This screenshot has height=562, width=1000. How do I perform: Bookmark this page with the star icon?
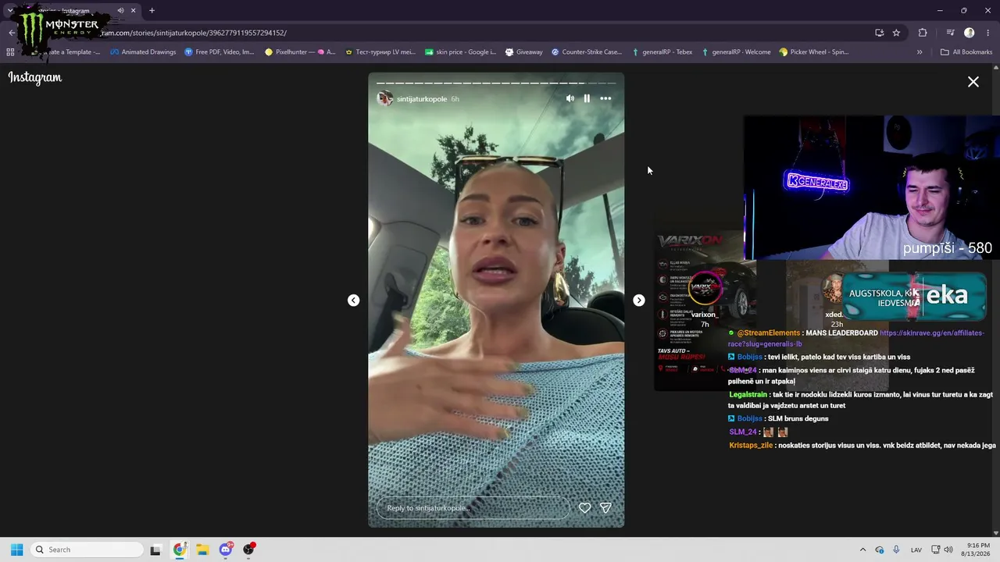[896, 33]
